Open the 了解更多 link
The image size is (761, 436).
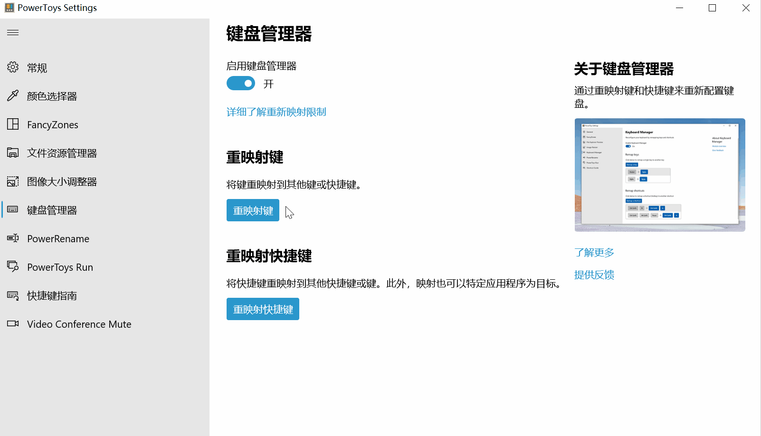tap(594, 252)
